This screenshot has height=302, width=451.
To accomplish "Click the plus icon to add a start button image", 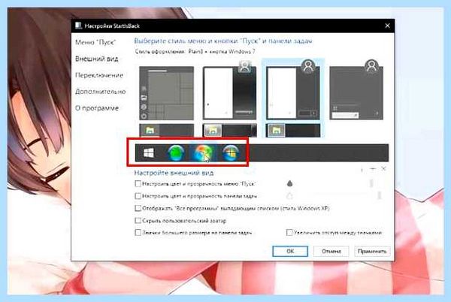I will (x=373, y=169).
